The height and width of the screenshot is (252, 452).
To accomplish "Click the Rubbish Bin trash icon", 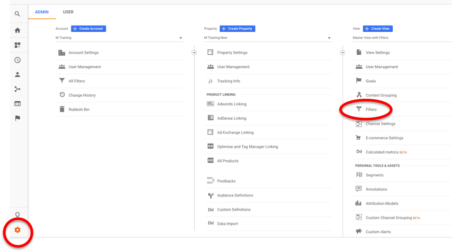I will click(x=62, y=109).
